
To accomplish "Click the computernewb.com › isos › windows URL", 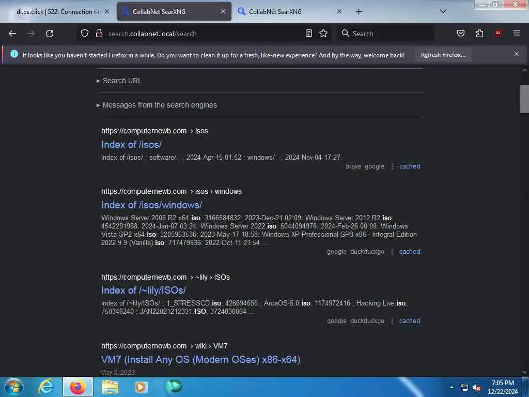I will pyautogui.click(x=172, y=191).
